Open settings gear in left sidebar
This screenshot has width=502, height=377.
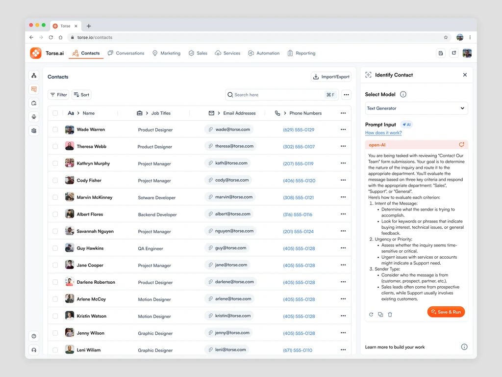pyautogui.click(x=34, y=131)
